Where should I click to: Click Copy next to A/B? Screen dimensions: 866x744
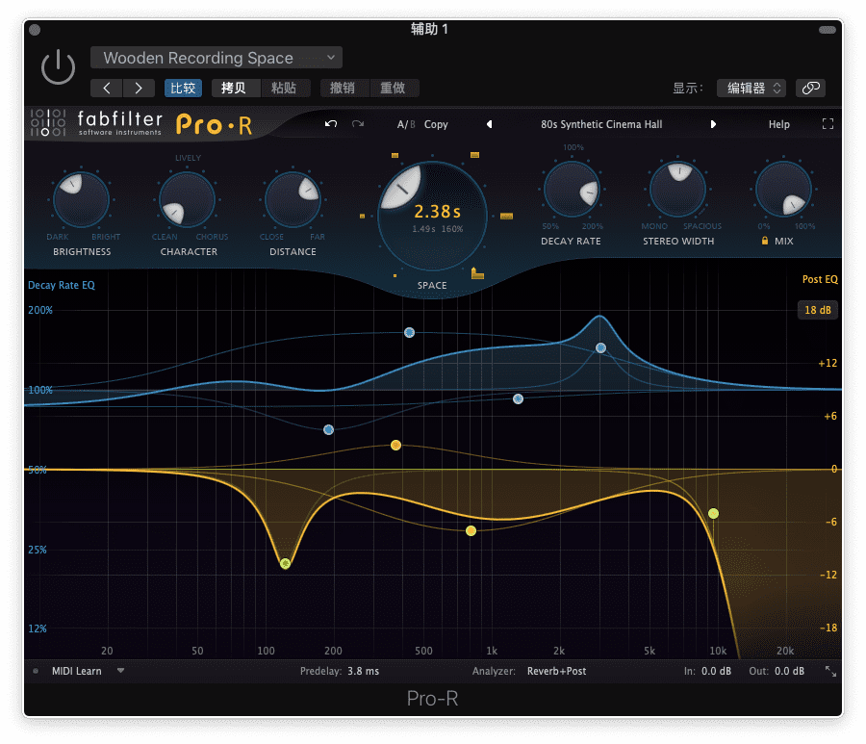(x=436, y=124)
